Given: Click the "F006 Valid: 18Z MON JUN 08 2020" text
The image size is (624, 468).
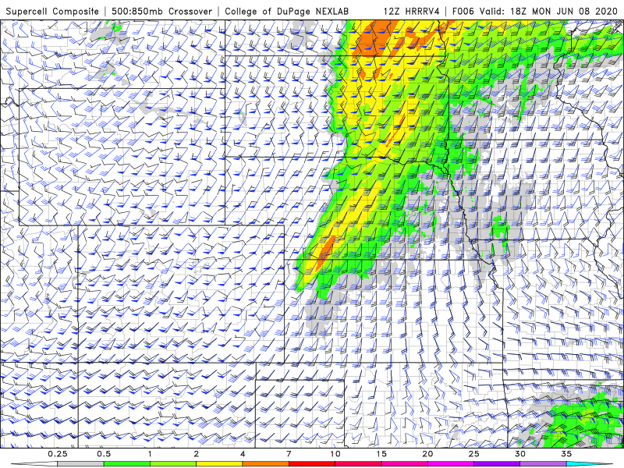Looking at the screenshot, I should tap(535, 11).
